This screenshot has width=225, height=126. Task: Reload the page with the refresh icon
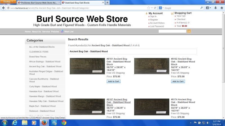155,8
